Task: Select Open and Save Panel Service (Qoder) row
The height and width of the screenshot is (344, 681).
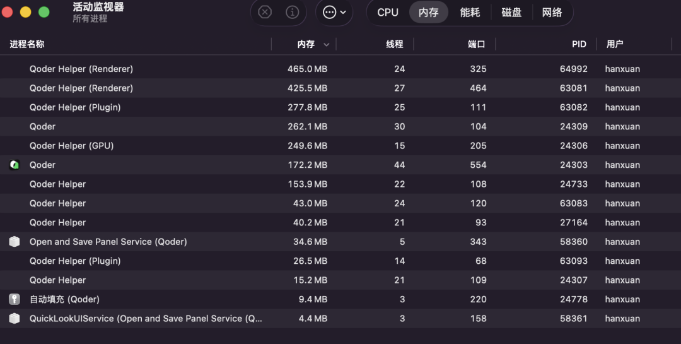Action: point(340,241)
